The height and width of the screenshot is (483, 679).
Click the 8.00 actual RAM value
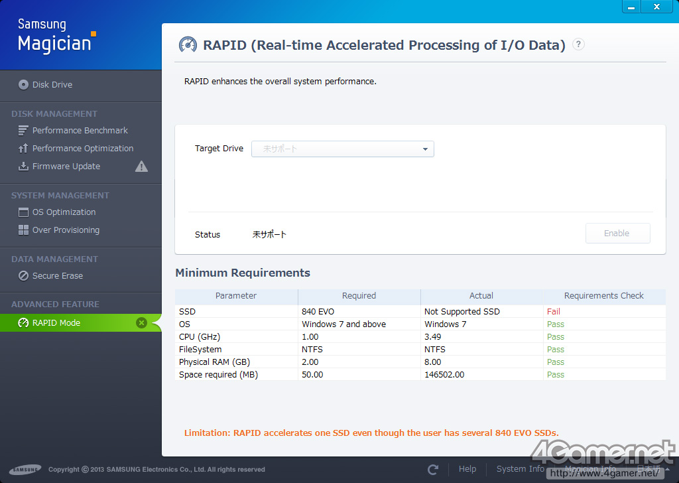pos(432,362)
